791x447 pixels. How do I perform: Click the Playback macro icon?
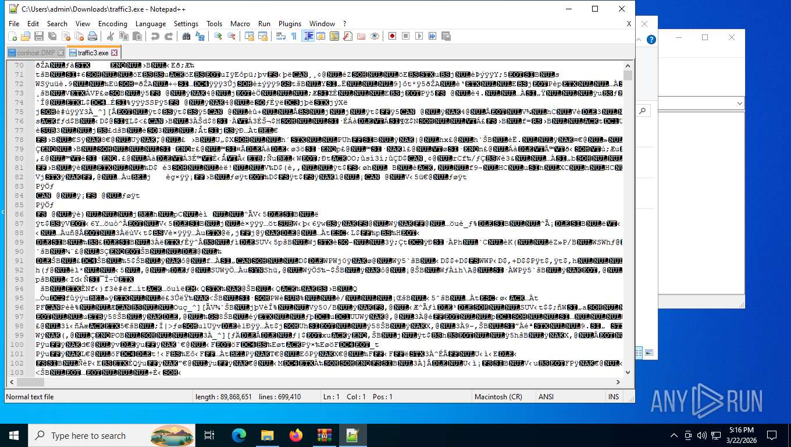pos(419,36)
